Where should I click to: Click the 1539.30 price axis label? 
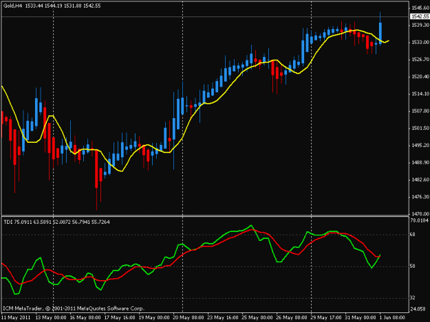tap(420, 25)
